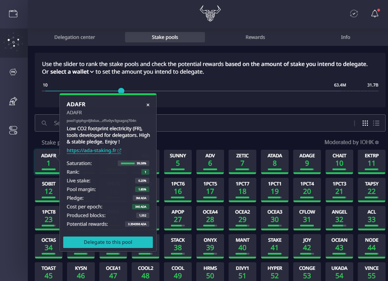Select the OCEA3 pool ranked 30
388x281 pixels.
pyautogui.click(x=275, y=218)
